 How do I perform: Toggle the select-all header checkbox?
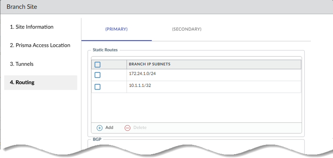[x=98, y=65]
